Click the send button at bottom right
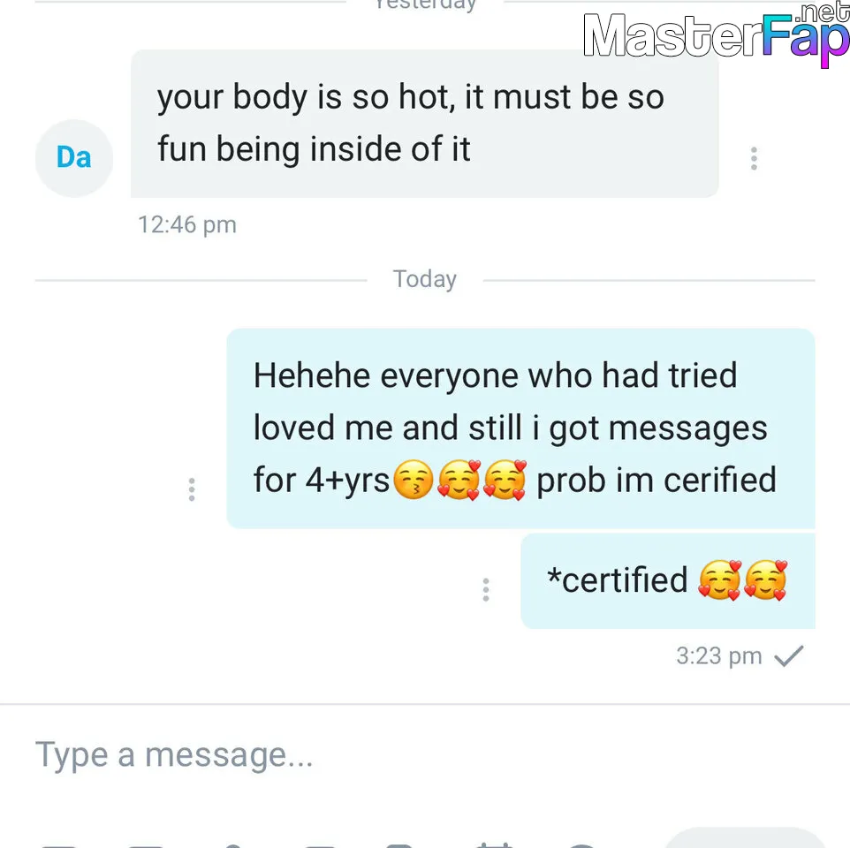Image resolution: width=850 pixels, height=848 pixels. click(745, 838)
